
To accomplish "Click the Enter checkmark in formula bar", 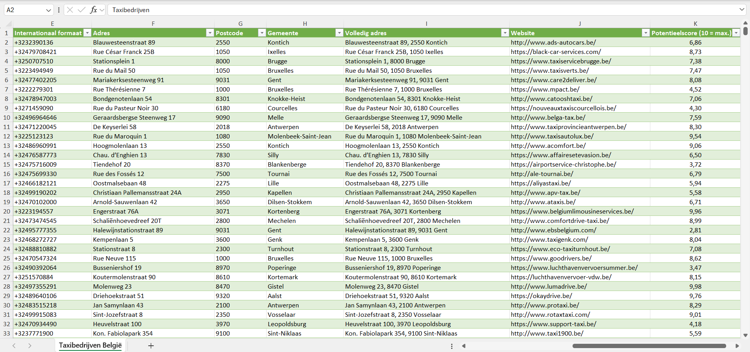I will [x=82, y=10].
